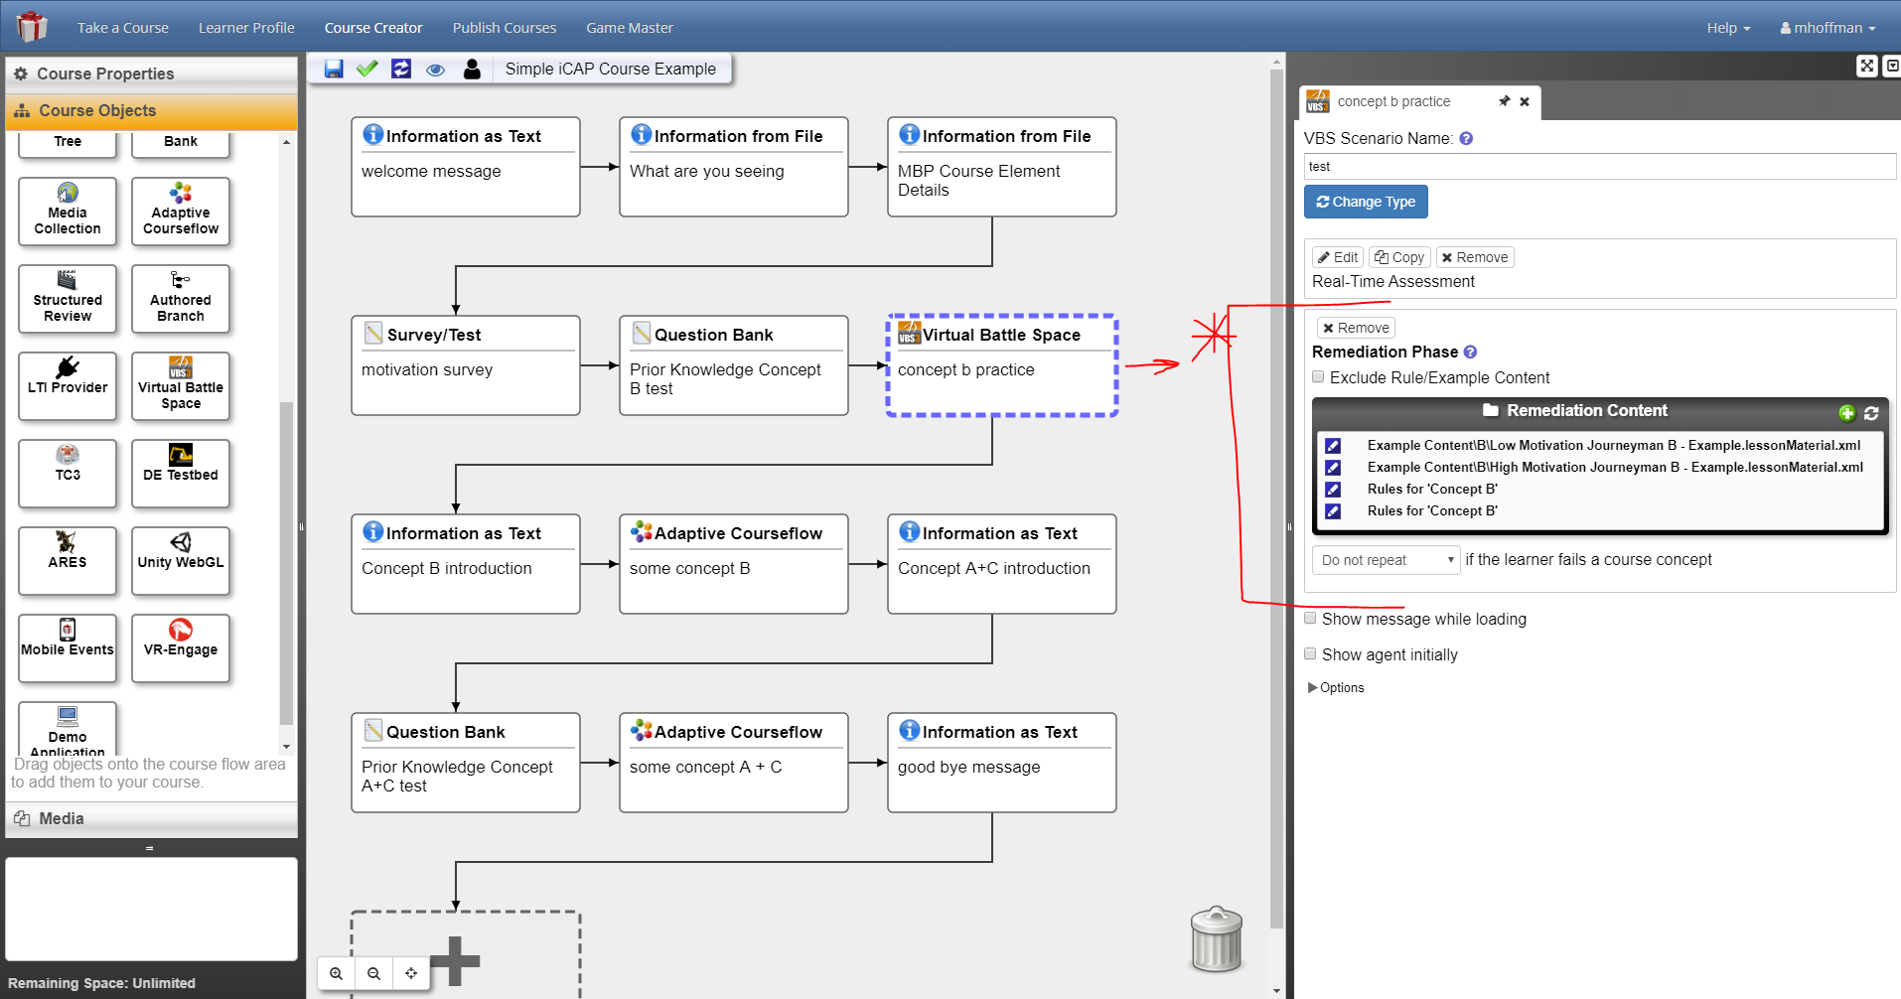Viewport: 1901px width, 999px height.
Task: Pick the Structured Review course object
Action: 68,299
